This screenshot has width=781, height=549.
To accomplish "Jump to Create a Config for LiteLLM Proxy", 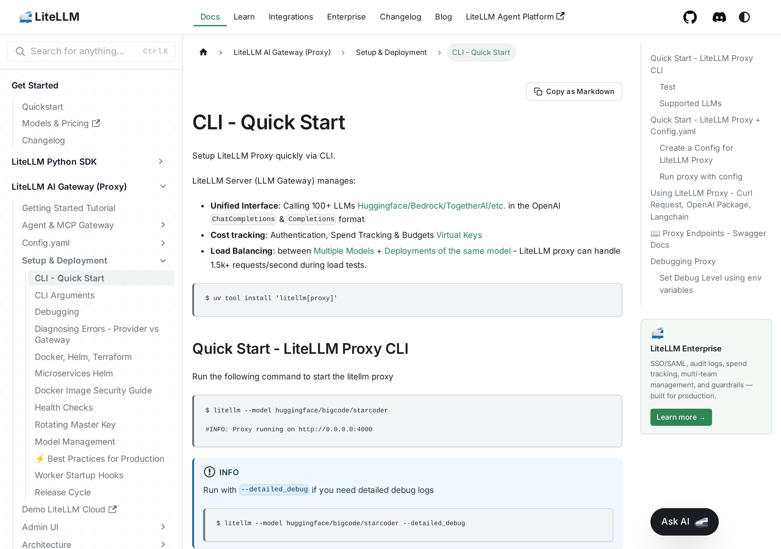I will tap(696, 154).
